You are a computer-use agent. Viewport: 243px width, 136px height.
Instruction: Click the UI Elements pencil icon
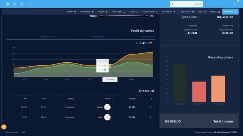point(175,12)
